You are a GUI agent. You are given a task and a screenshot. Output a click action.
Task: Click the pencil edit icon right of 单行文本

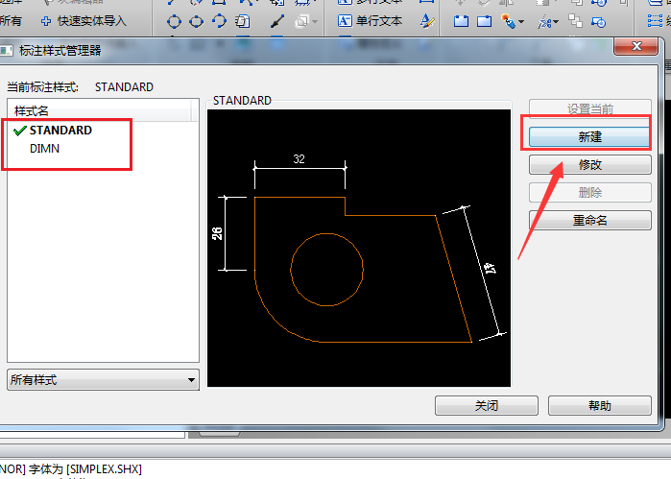pyautogui.click(x=429, y=20)
